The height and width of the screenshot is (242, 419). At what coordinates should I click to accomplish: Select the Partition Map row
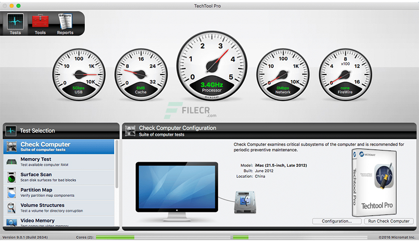(59, 192)
